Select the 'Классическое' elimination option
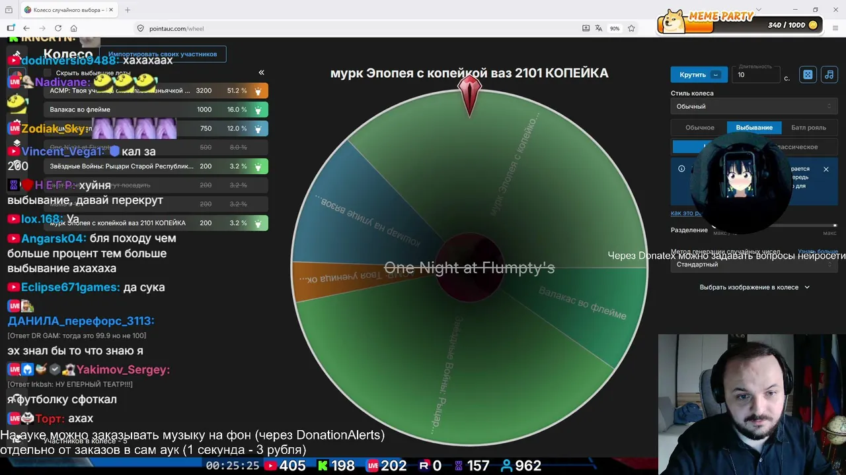 click(796, 146)
